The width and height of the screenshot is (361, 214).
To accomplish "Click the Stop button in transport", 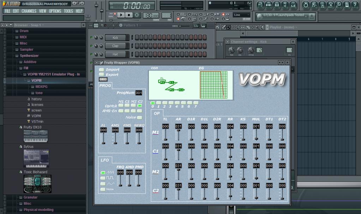I will tap(129, 15).
